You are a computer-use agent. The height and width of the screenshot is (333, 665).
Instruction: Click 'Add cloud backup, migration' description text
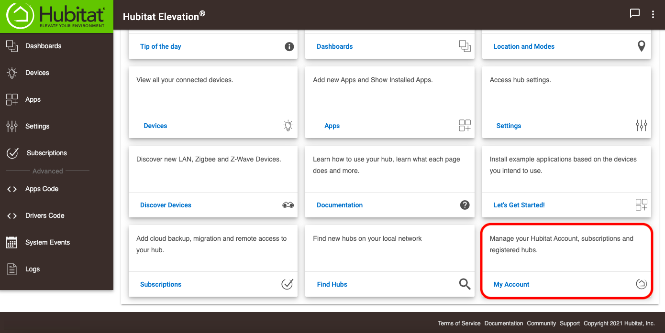211,244
